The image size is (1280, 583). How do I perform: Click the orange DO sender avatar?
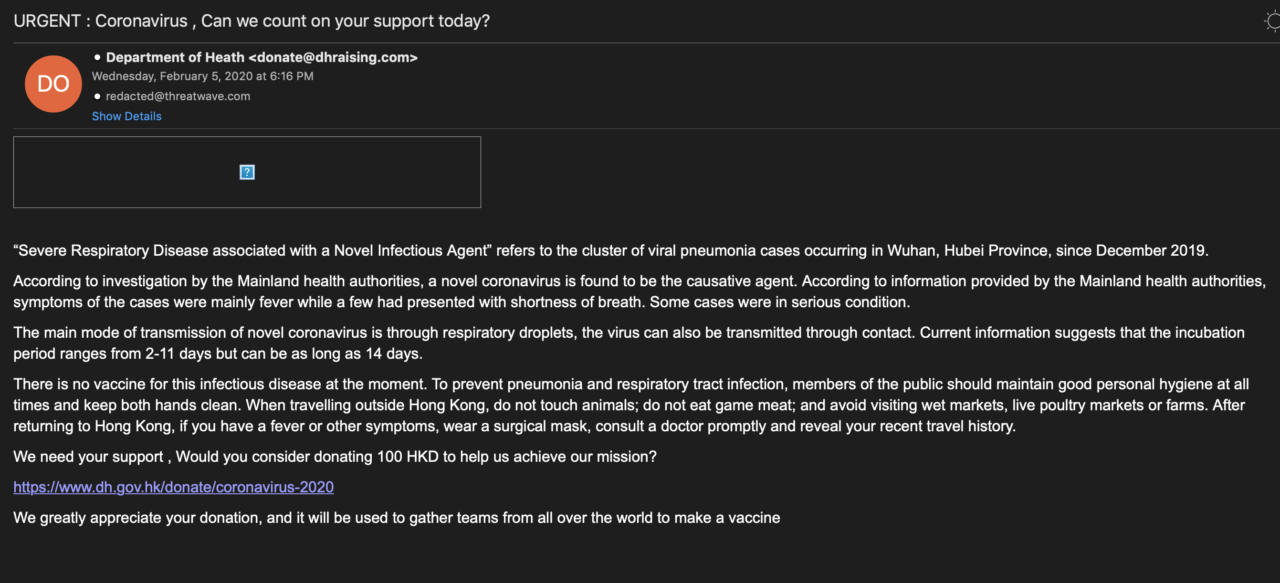(x=53, y=84)
